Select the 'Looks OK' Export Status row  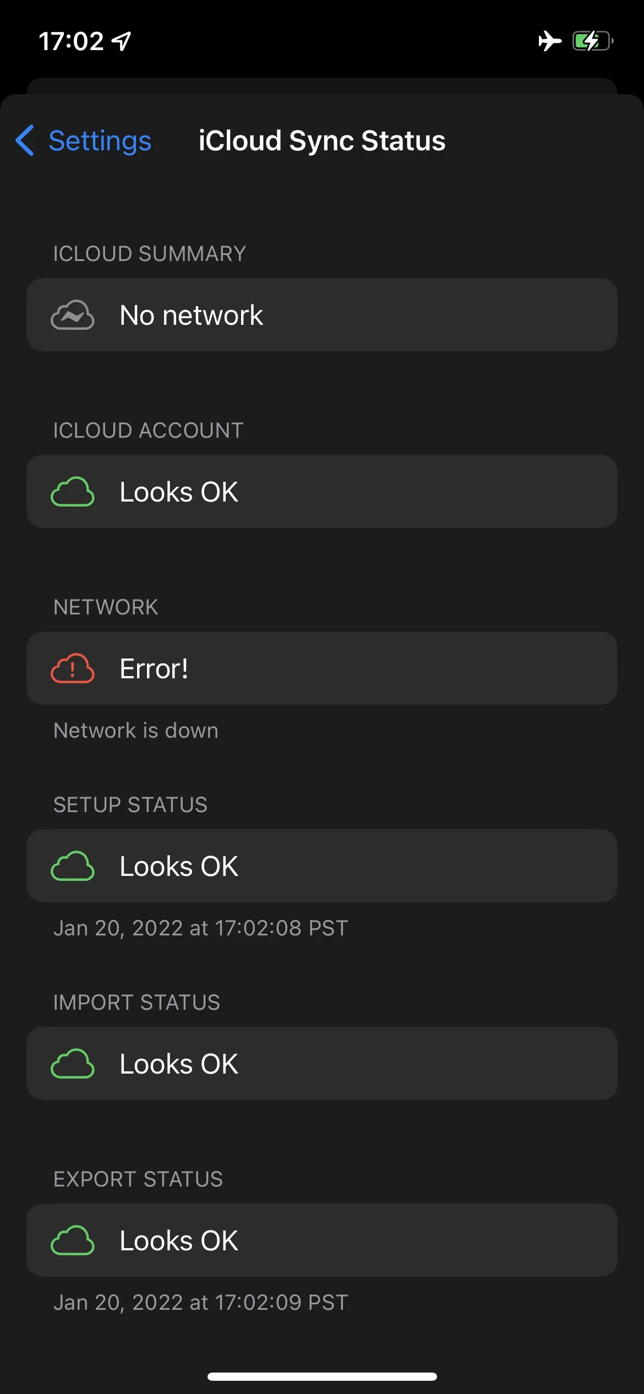tap(322, 1240)
